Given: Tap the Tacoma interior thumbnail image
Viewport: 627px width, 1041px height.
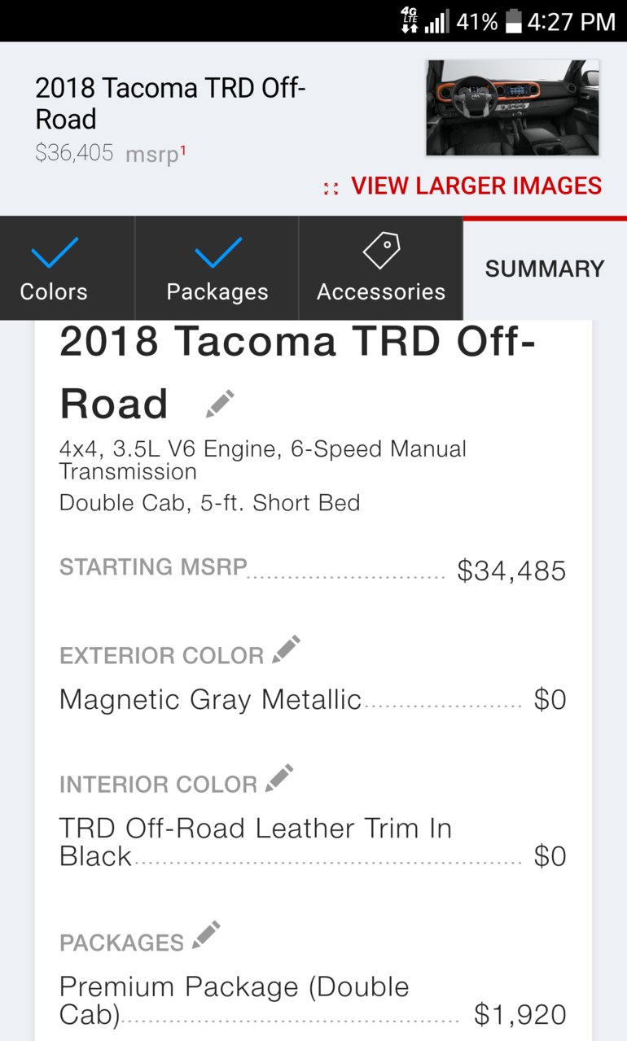Looking at the screenshot, I should (x=512, y=107).
